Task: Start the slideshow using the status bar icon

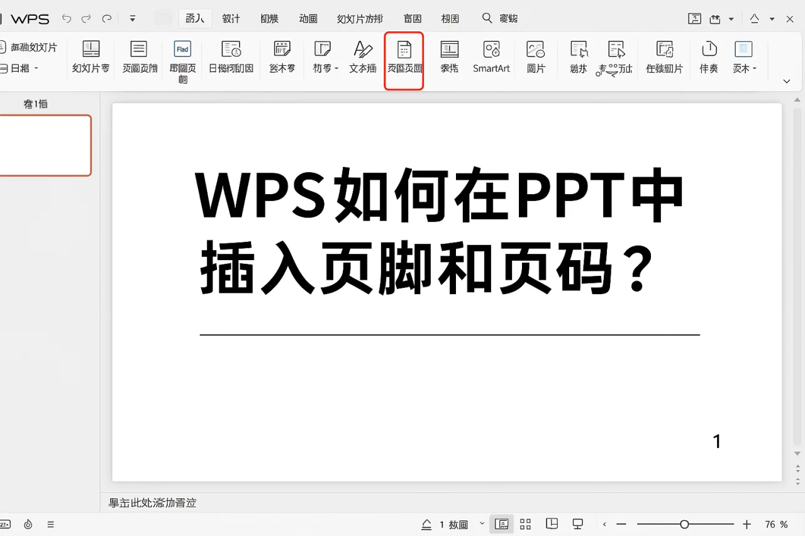Action: tap(577, 523)
